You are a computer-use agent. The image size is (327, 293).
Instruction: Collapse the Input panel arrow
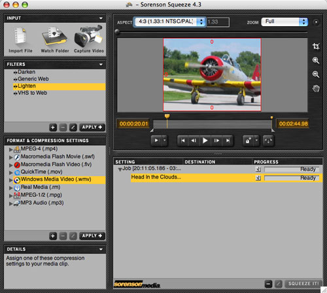[x=101, y=18]
